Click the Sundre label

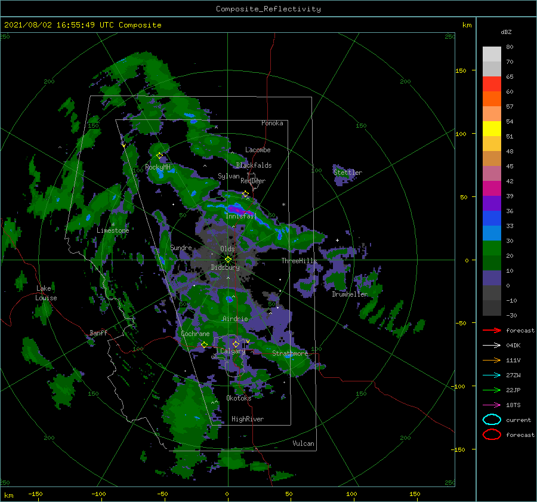[181, 247]
